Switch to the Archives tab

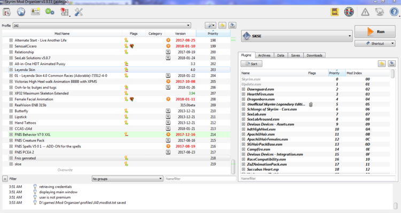pos(264,56)
